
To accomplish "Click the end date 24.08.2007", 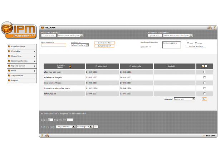I will pyautogui.click(x=126, y=83).
